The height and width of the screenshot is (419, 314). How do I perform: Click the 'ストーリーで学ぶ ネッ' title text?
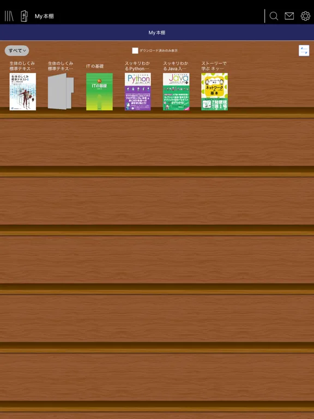pos(214,66)
